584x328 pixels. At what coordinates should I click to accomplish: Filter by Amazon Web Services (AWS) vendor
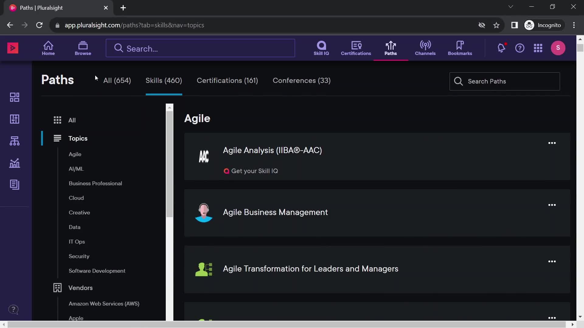(x=104, y=304)
